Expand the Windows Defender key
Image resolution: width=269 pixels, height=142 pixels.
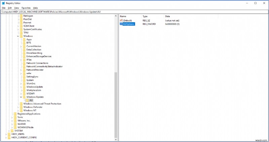coord(18,107)
